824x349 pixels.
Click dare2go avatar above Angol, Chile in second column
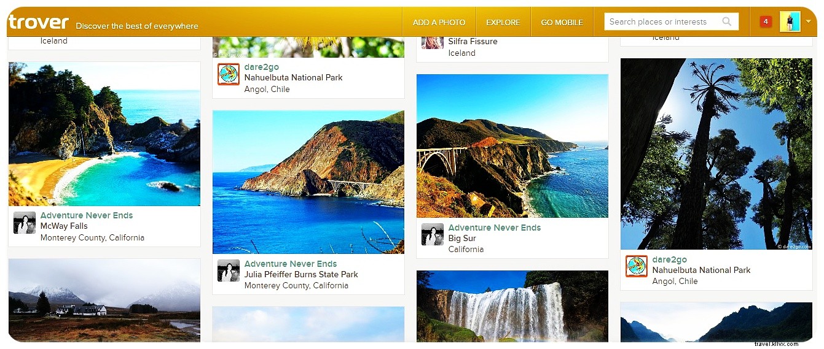pyautogui.click(x=229, y=74)
